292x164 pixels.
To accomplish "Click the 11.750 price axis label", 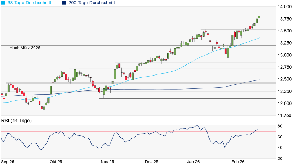I will pyautogui.click(x=284, y=115).
